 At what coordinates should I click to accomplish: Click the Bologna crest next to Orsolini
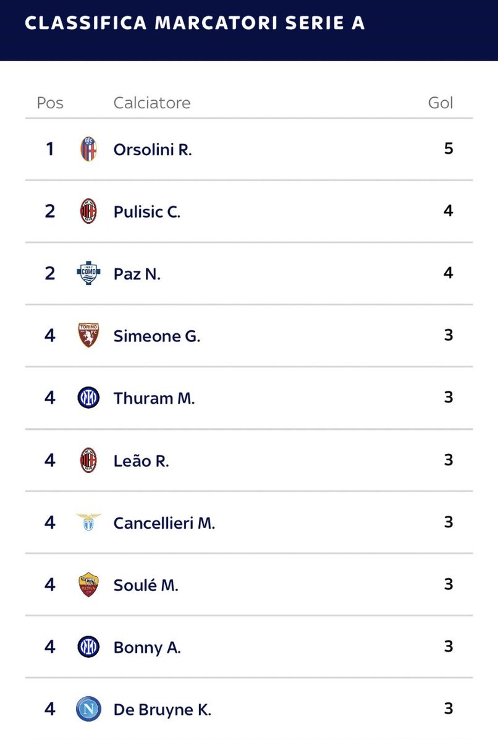pyautogui.click(x=88, y=149)
